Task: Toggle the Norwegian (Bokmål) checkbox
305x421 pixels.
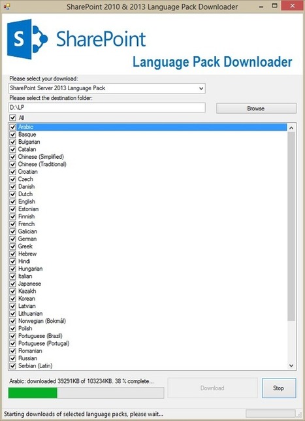Action: point(12,321)
